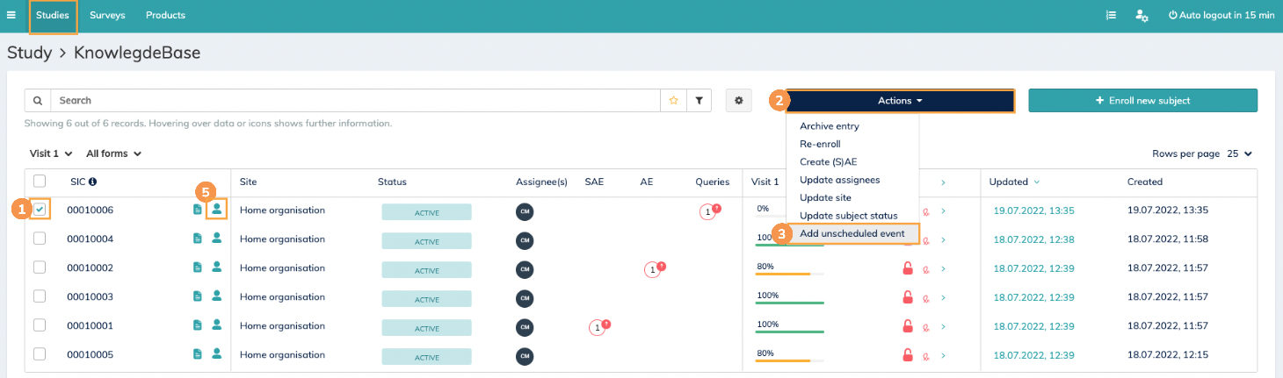Click the red lock icon for 00010002
This screenshot has height=378, width=1283.
tap(909, 268)
